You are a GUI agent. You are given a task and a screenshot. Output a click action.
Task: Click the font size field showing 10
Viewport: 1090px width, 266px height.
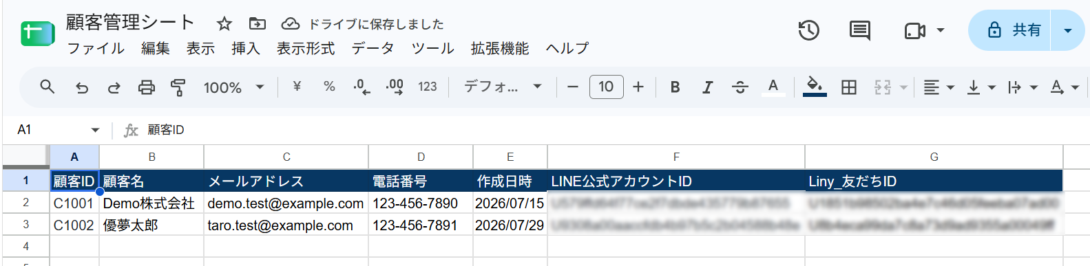click(606, 87)
